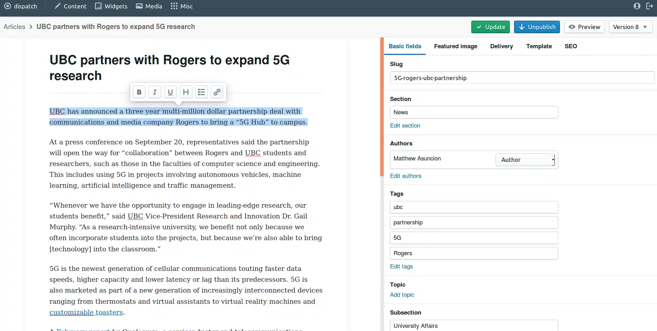Click the Slug input field
Viewport: 657px width, 331px height.
pyautogui.click(x=522, y=78)
